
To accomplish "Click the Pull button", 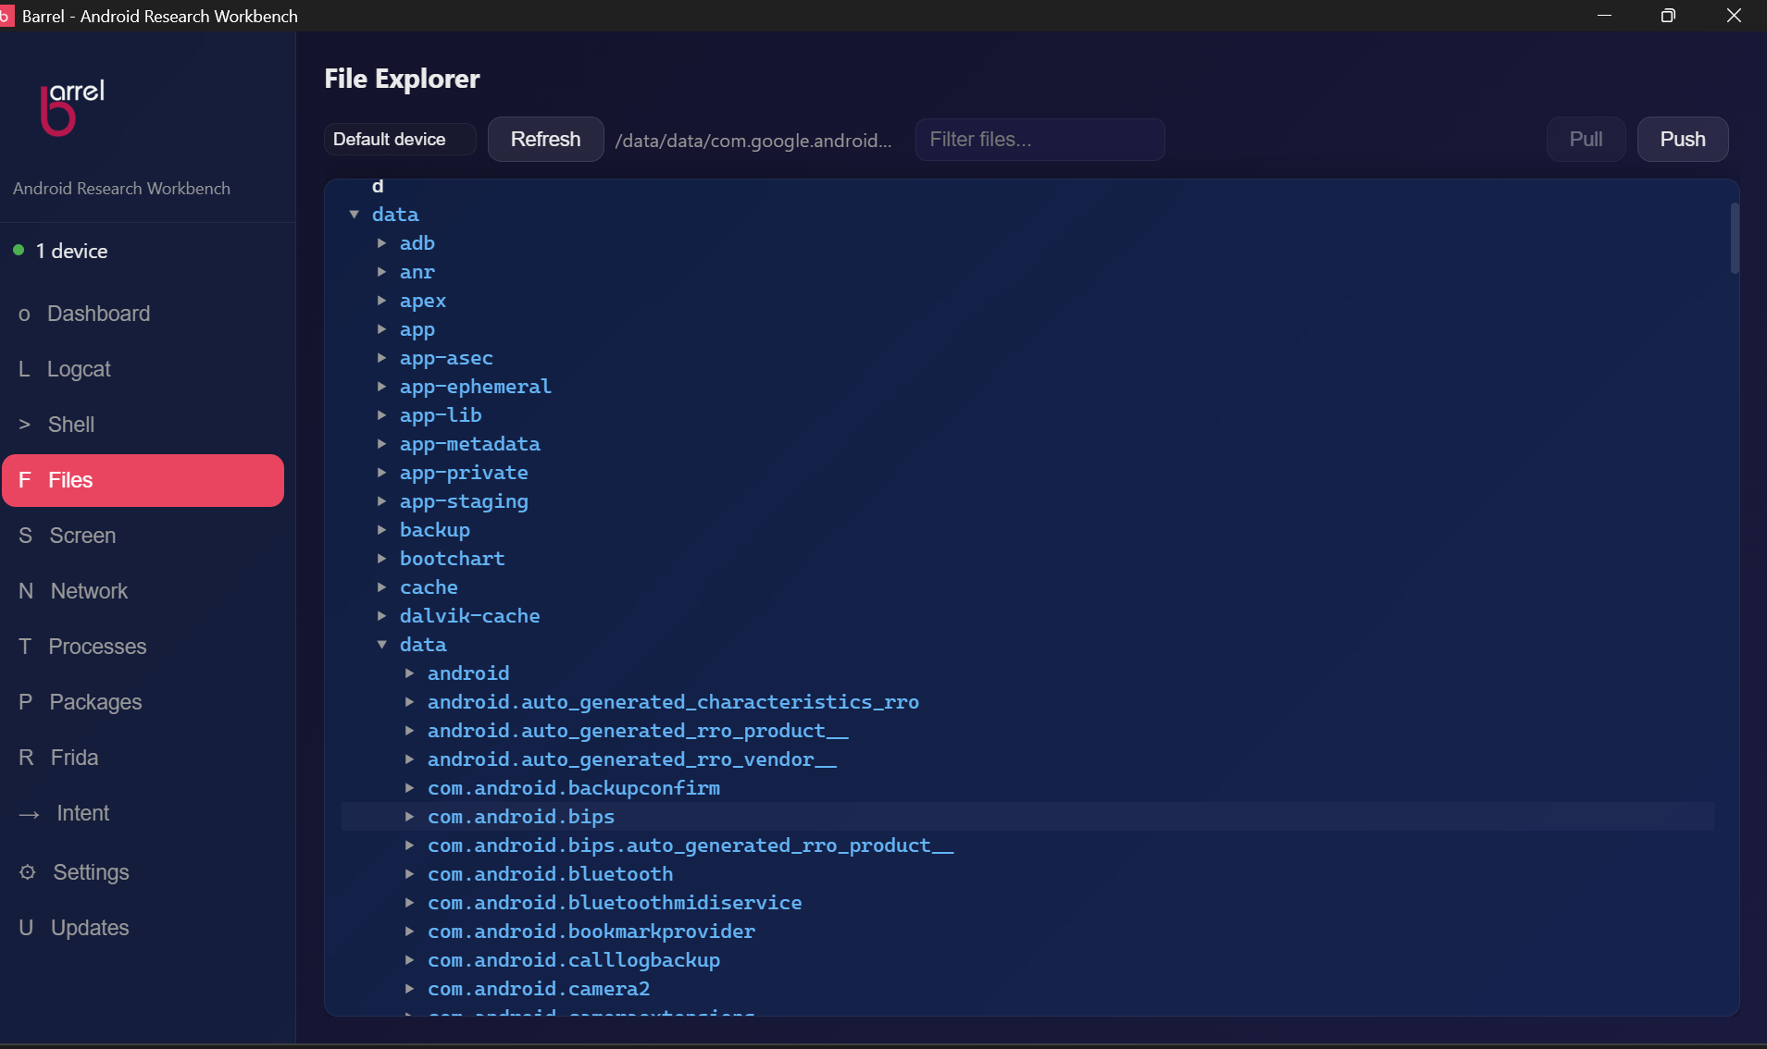I will (1586, 140).
